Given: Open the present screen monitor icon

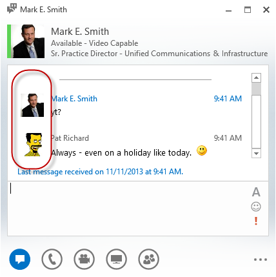Looking at the screenshot, I should 116,259.
